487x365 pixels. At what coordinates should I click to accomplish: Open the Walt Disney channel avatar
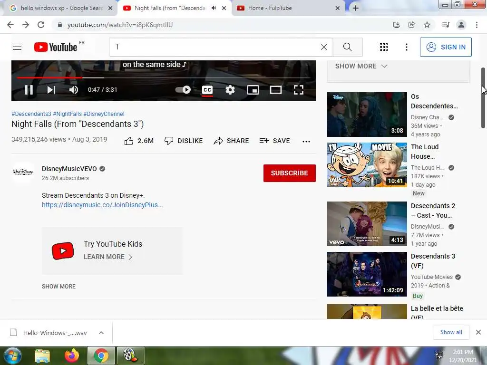point(23,172)
